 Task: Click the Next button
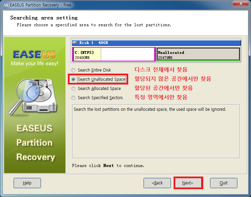pyautogui.click(x=188, y=183)
